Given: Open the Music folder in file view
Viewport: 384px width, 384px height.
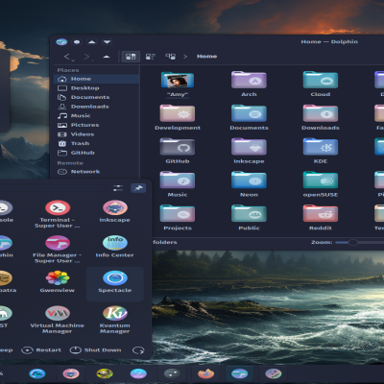Looking at the screenshot, I should point(178,184).
